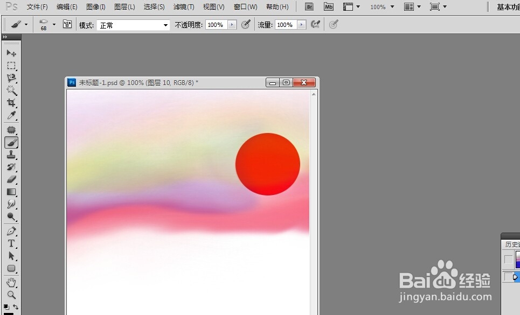This screenshot has width=520, height=315.
Task: Open Mini Bridge with Mb icon
Action: click(329, 6)
